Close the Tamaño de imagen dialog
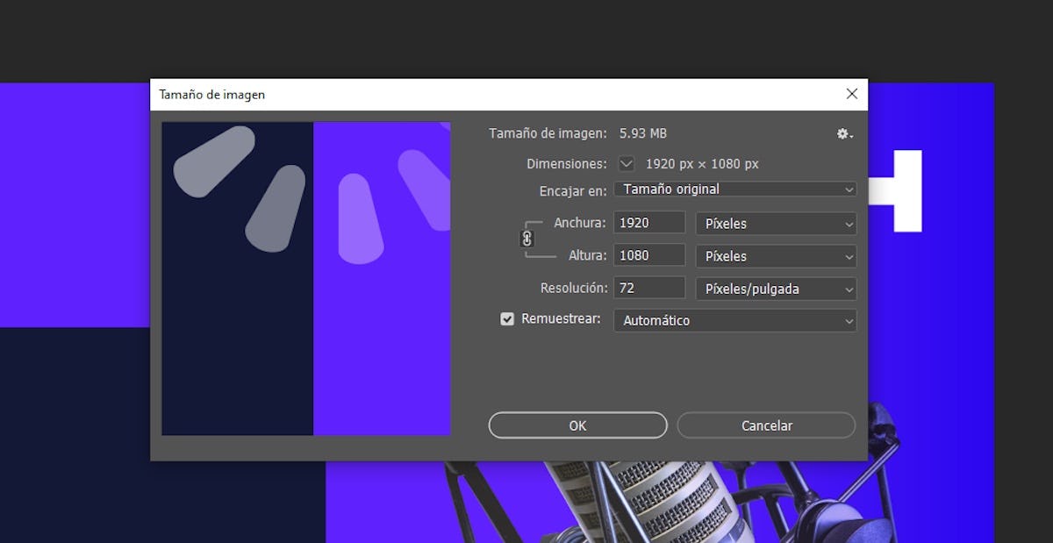Screen dimensions: 1053x543 [x=851, y=94]
